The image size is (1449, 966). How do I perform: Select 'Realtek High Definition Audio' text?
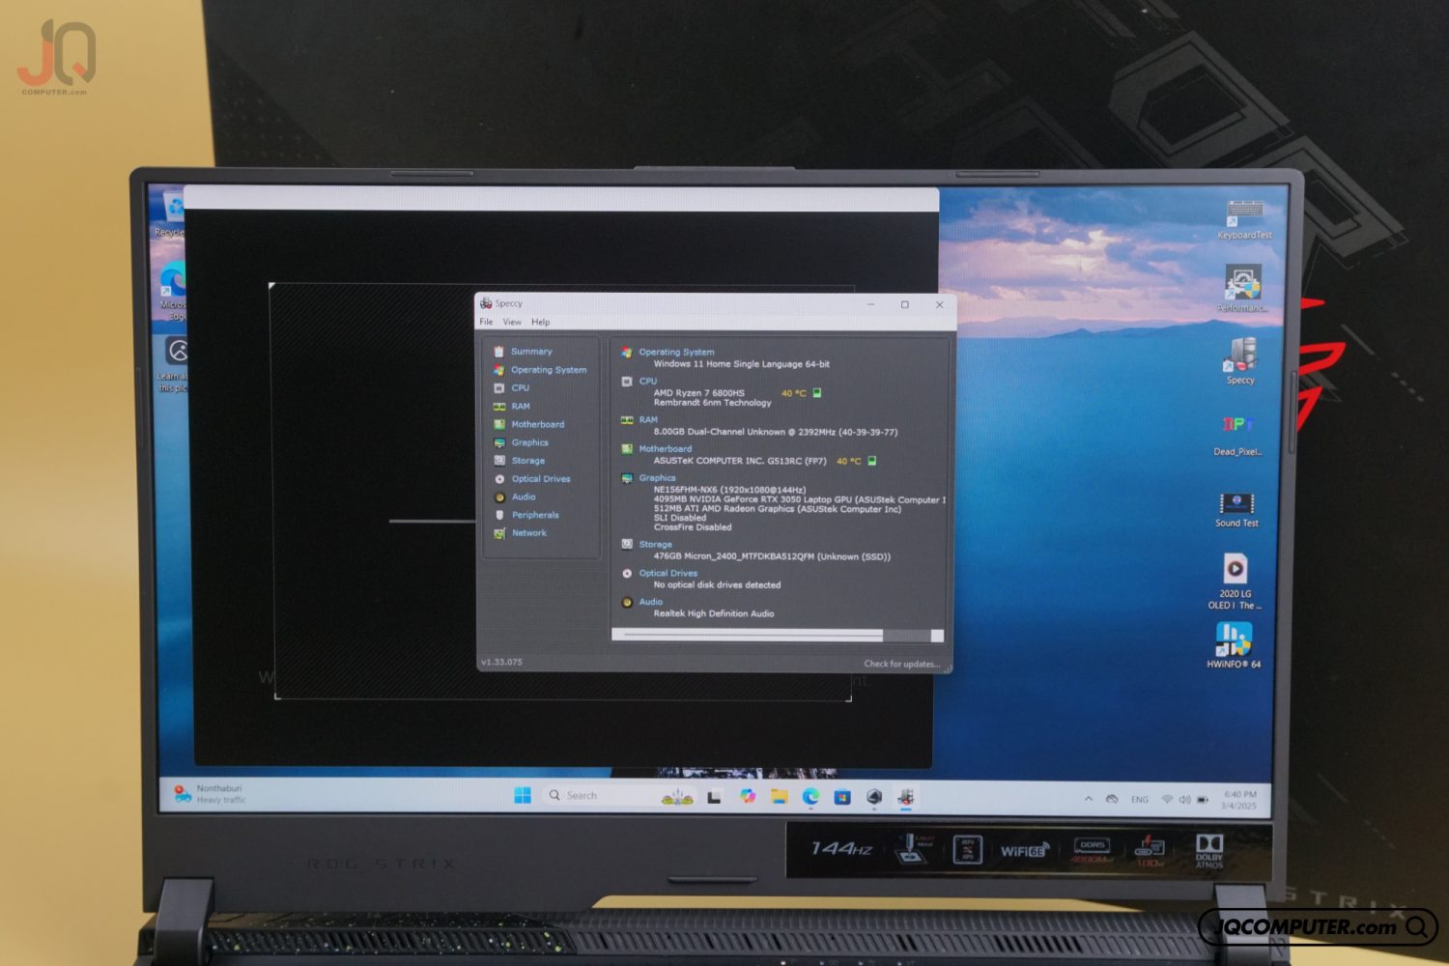pyautogui.click(x=713, y=613)
